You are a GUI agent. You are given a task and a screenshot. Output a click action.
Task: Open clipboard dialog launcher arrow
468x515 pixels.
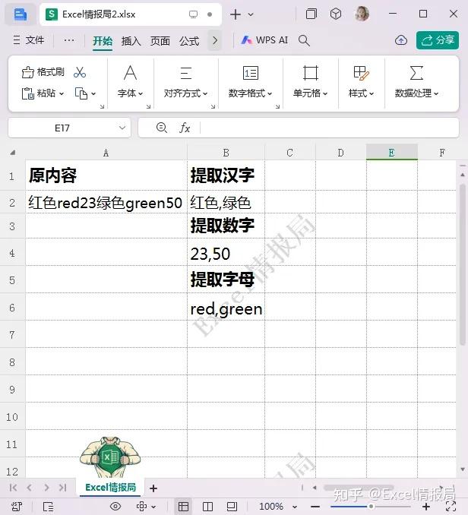coord(102,106)
